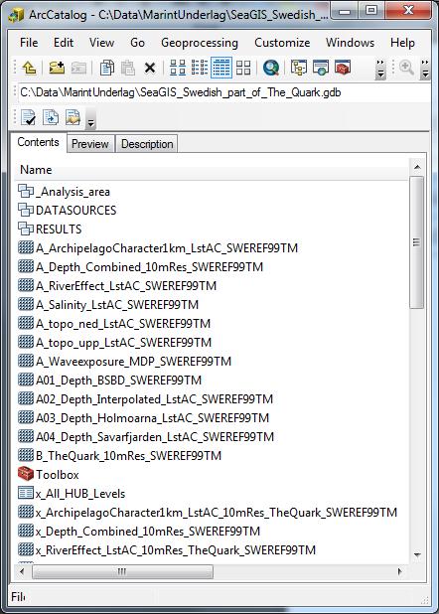The image size is (439, 614).
Task: Click Connect To Folder icon
Action: point(57,68)
